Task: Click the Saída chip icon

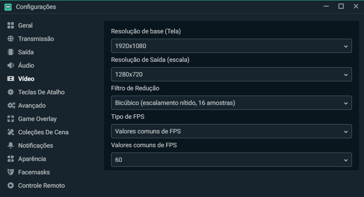Action: click(x=11, y=52)
